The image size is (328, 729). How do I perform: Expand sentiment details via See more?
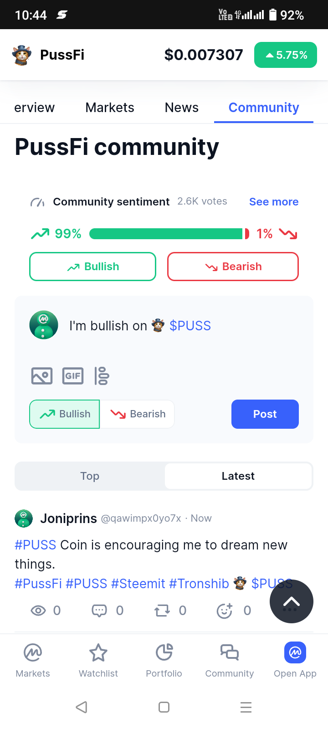pyautogui.click(x=274, y=202)
